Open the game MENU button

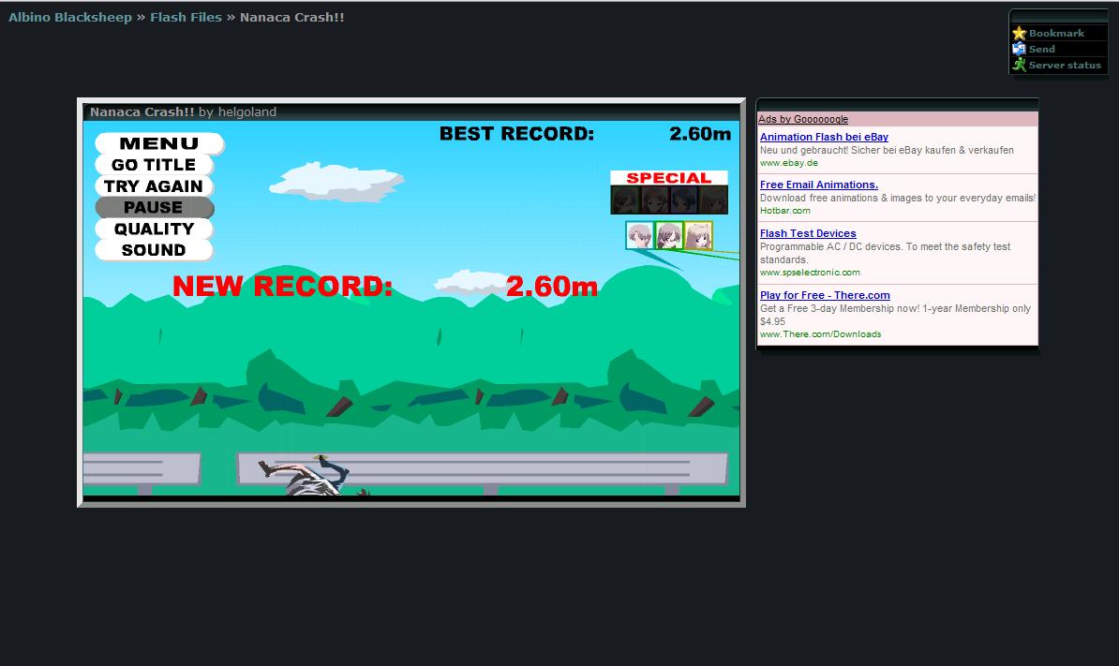coord(159,143)
